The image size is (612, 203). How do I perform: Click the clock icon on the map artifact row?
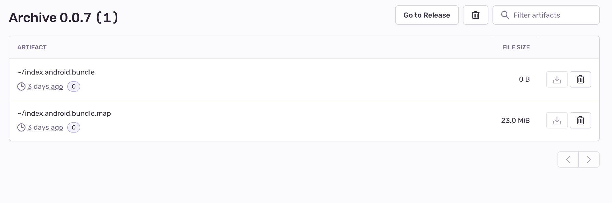21,127
